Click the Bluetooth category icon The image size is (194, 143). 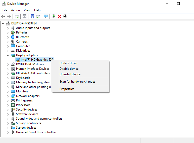[x=13, y=37]
